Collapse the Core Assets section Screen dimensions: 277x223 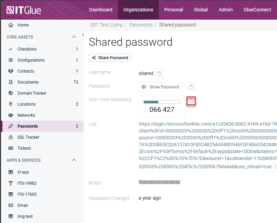[x=74, y=37]
